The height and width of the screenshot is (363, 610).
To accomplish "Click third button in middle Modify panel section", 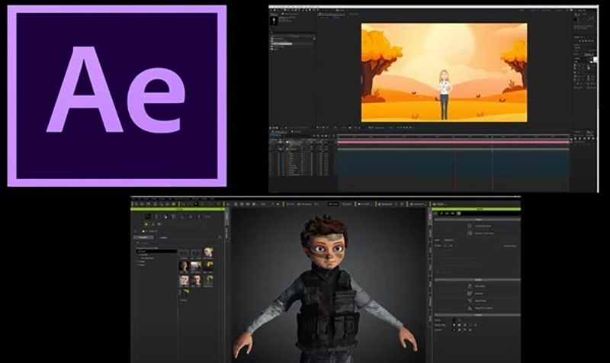I will point(477,300).
